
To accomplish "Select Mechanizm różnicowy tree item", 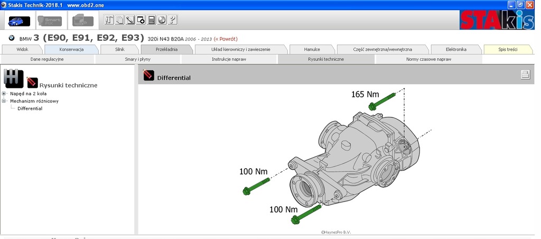I will point(34,101).
